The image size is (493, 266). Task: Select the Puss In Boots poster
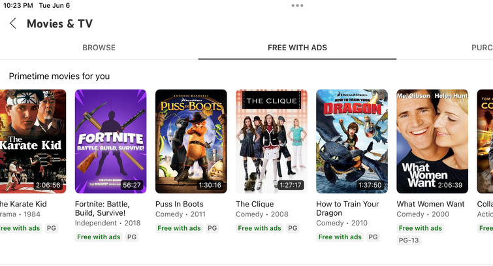tap(191, 141)
